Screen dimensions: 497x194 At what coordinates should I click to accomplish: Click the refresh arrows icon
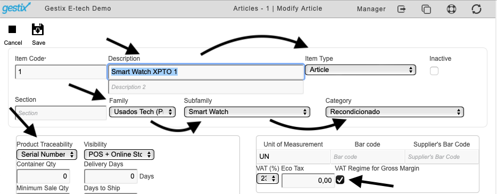[476, 9]
